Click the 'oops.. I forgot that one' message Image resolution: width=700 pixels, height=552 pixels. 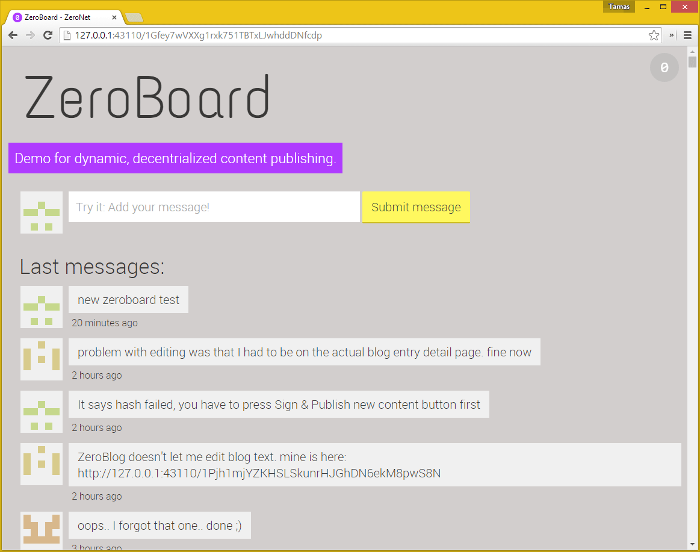click(160, 525)
